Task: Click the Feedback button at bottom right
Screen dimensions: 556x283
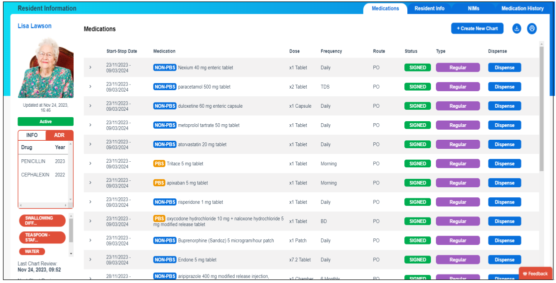Action: coord(535,273)
